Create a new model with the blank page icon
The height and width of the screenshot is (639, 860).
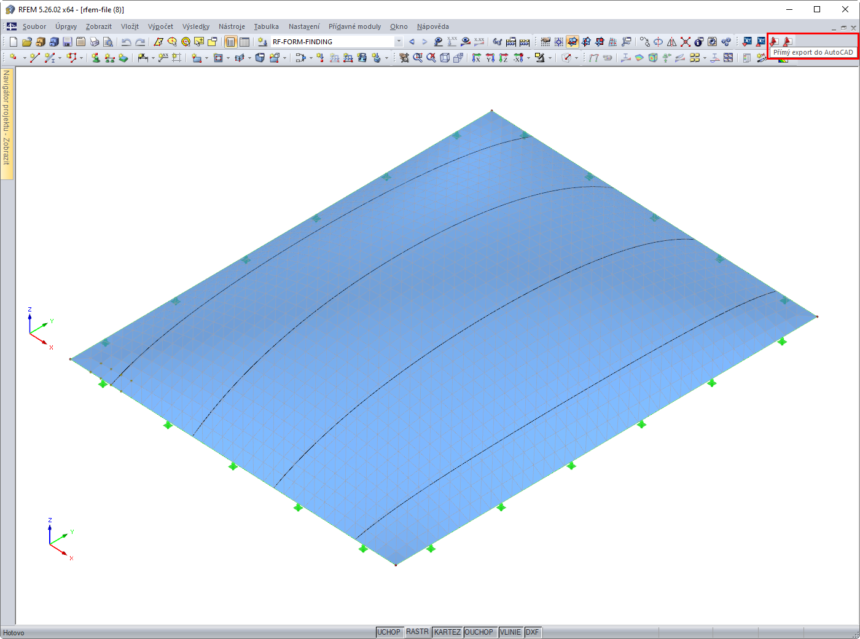pos(13,41)
